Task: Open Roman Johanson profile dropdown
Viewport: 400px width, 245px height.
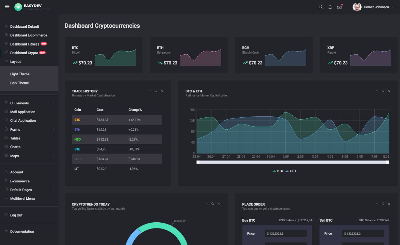Action: (x=373, y=7)
